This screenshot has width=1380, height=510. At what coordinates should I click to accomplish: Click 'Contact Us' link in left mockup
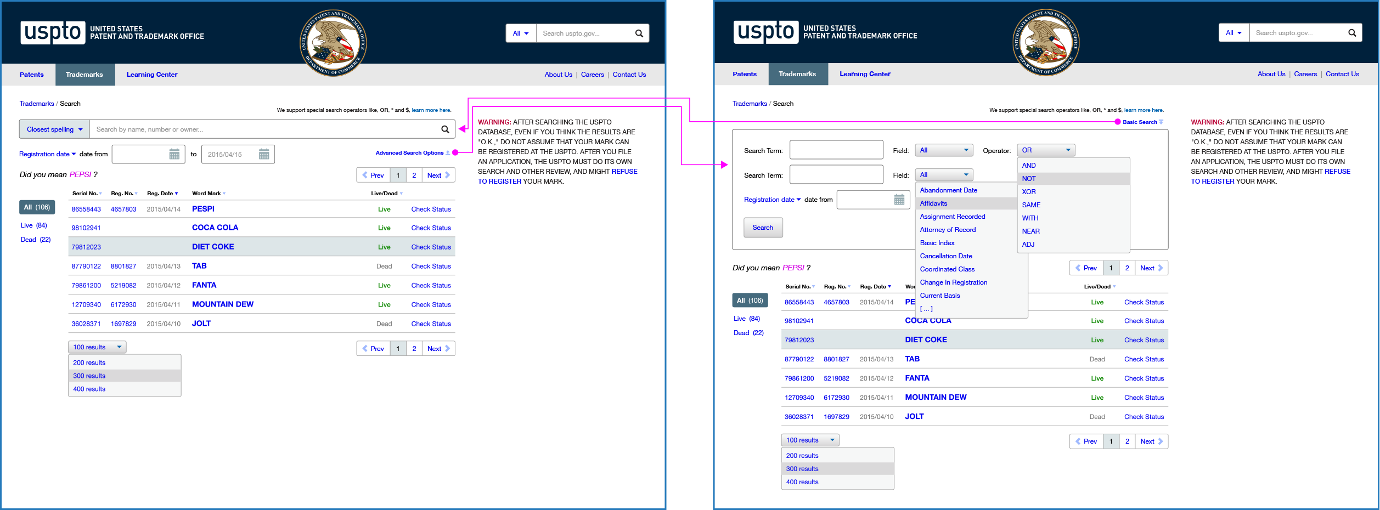click(629, 75)
